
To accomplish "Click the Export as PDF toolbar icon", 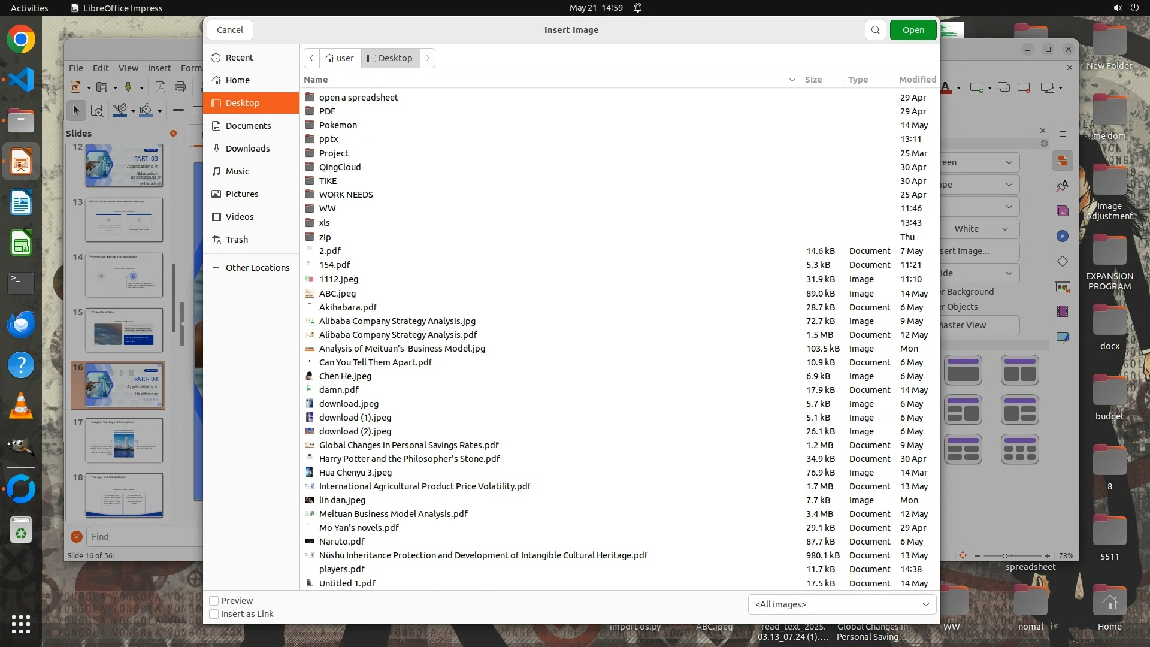I will point(161,87).
